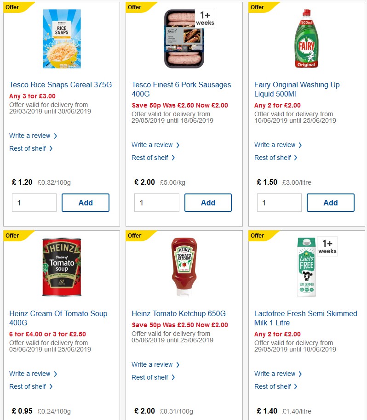Open the Tesco Rice Snaps Cereal product image

coord(62,39)
